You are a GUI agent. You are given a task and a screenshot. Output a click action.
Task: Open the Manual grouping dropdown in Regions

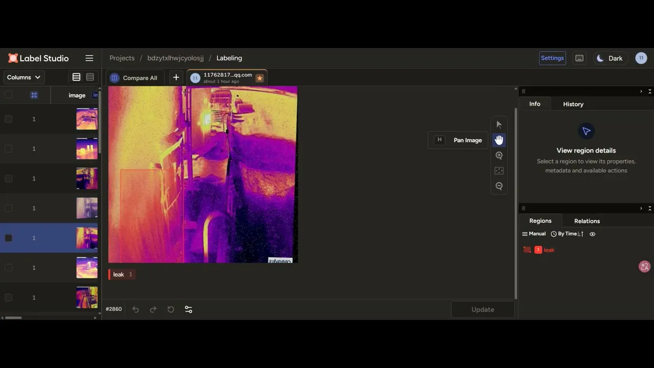click(x=534, y=234)
